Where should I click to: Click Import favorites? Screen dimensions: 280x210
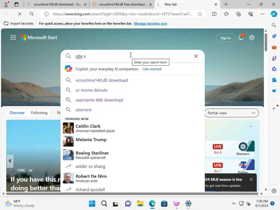(x=19, y=24)
